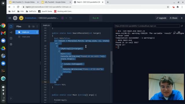185x104 pixels.
Task: Click the editor vertical scrollbar
Action: (x=111, y=62)
